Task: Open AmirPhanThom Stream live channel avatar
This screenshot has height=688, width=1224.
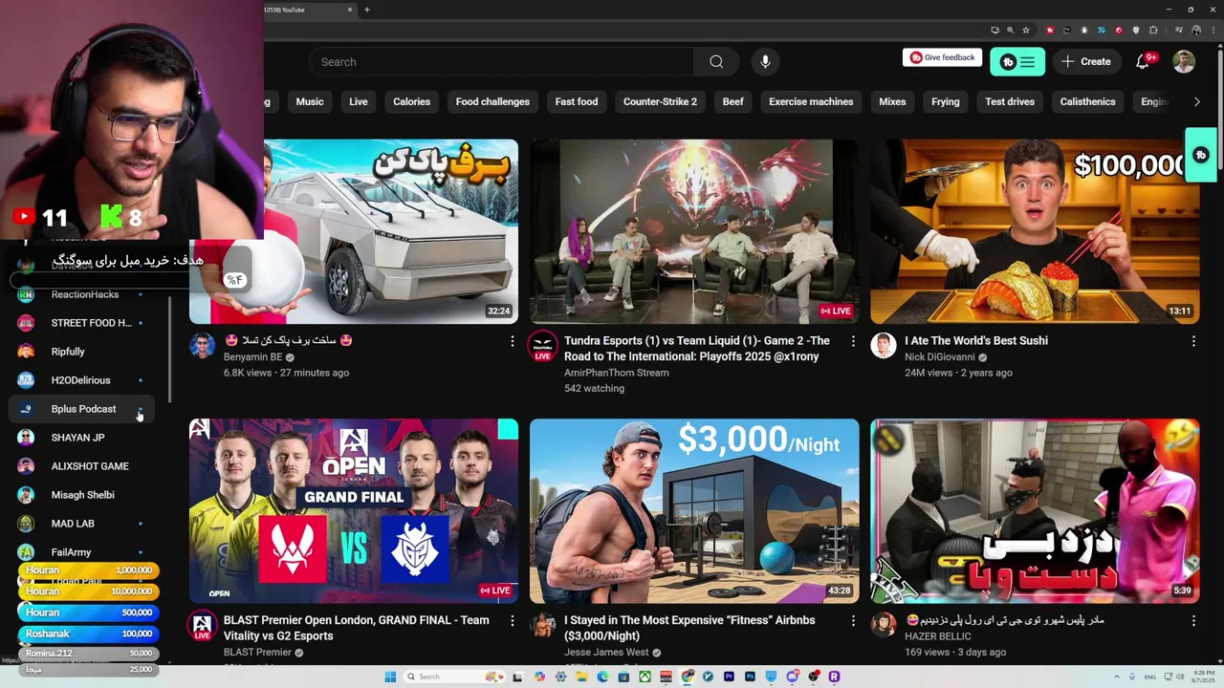Action: pyautogui.click(x=543, y=346)
